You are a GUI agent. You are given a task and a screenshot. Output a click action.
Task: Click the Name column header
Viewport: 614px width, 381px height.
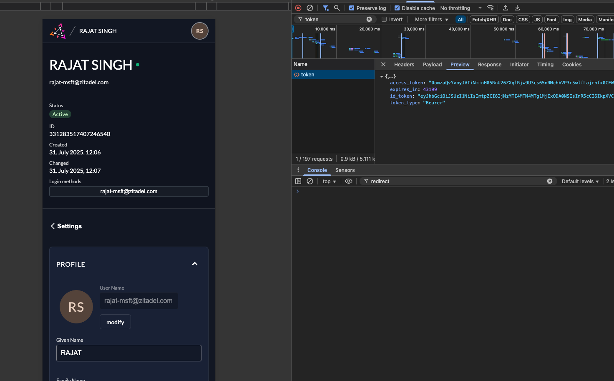333,64
